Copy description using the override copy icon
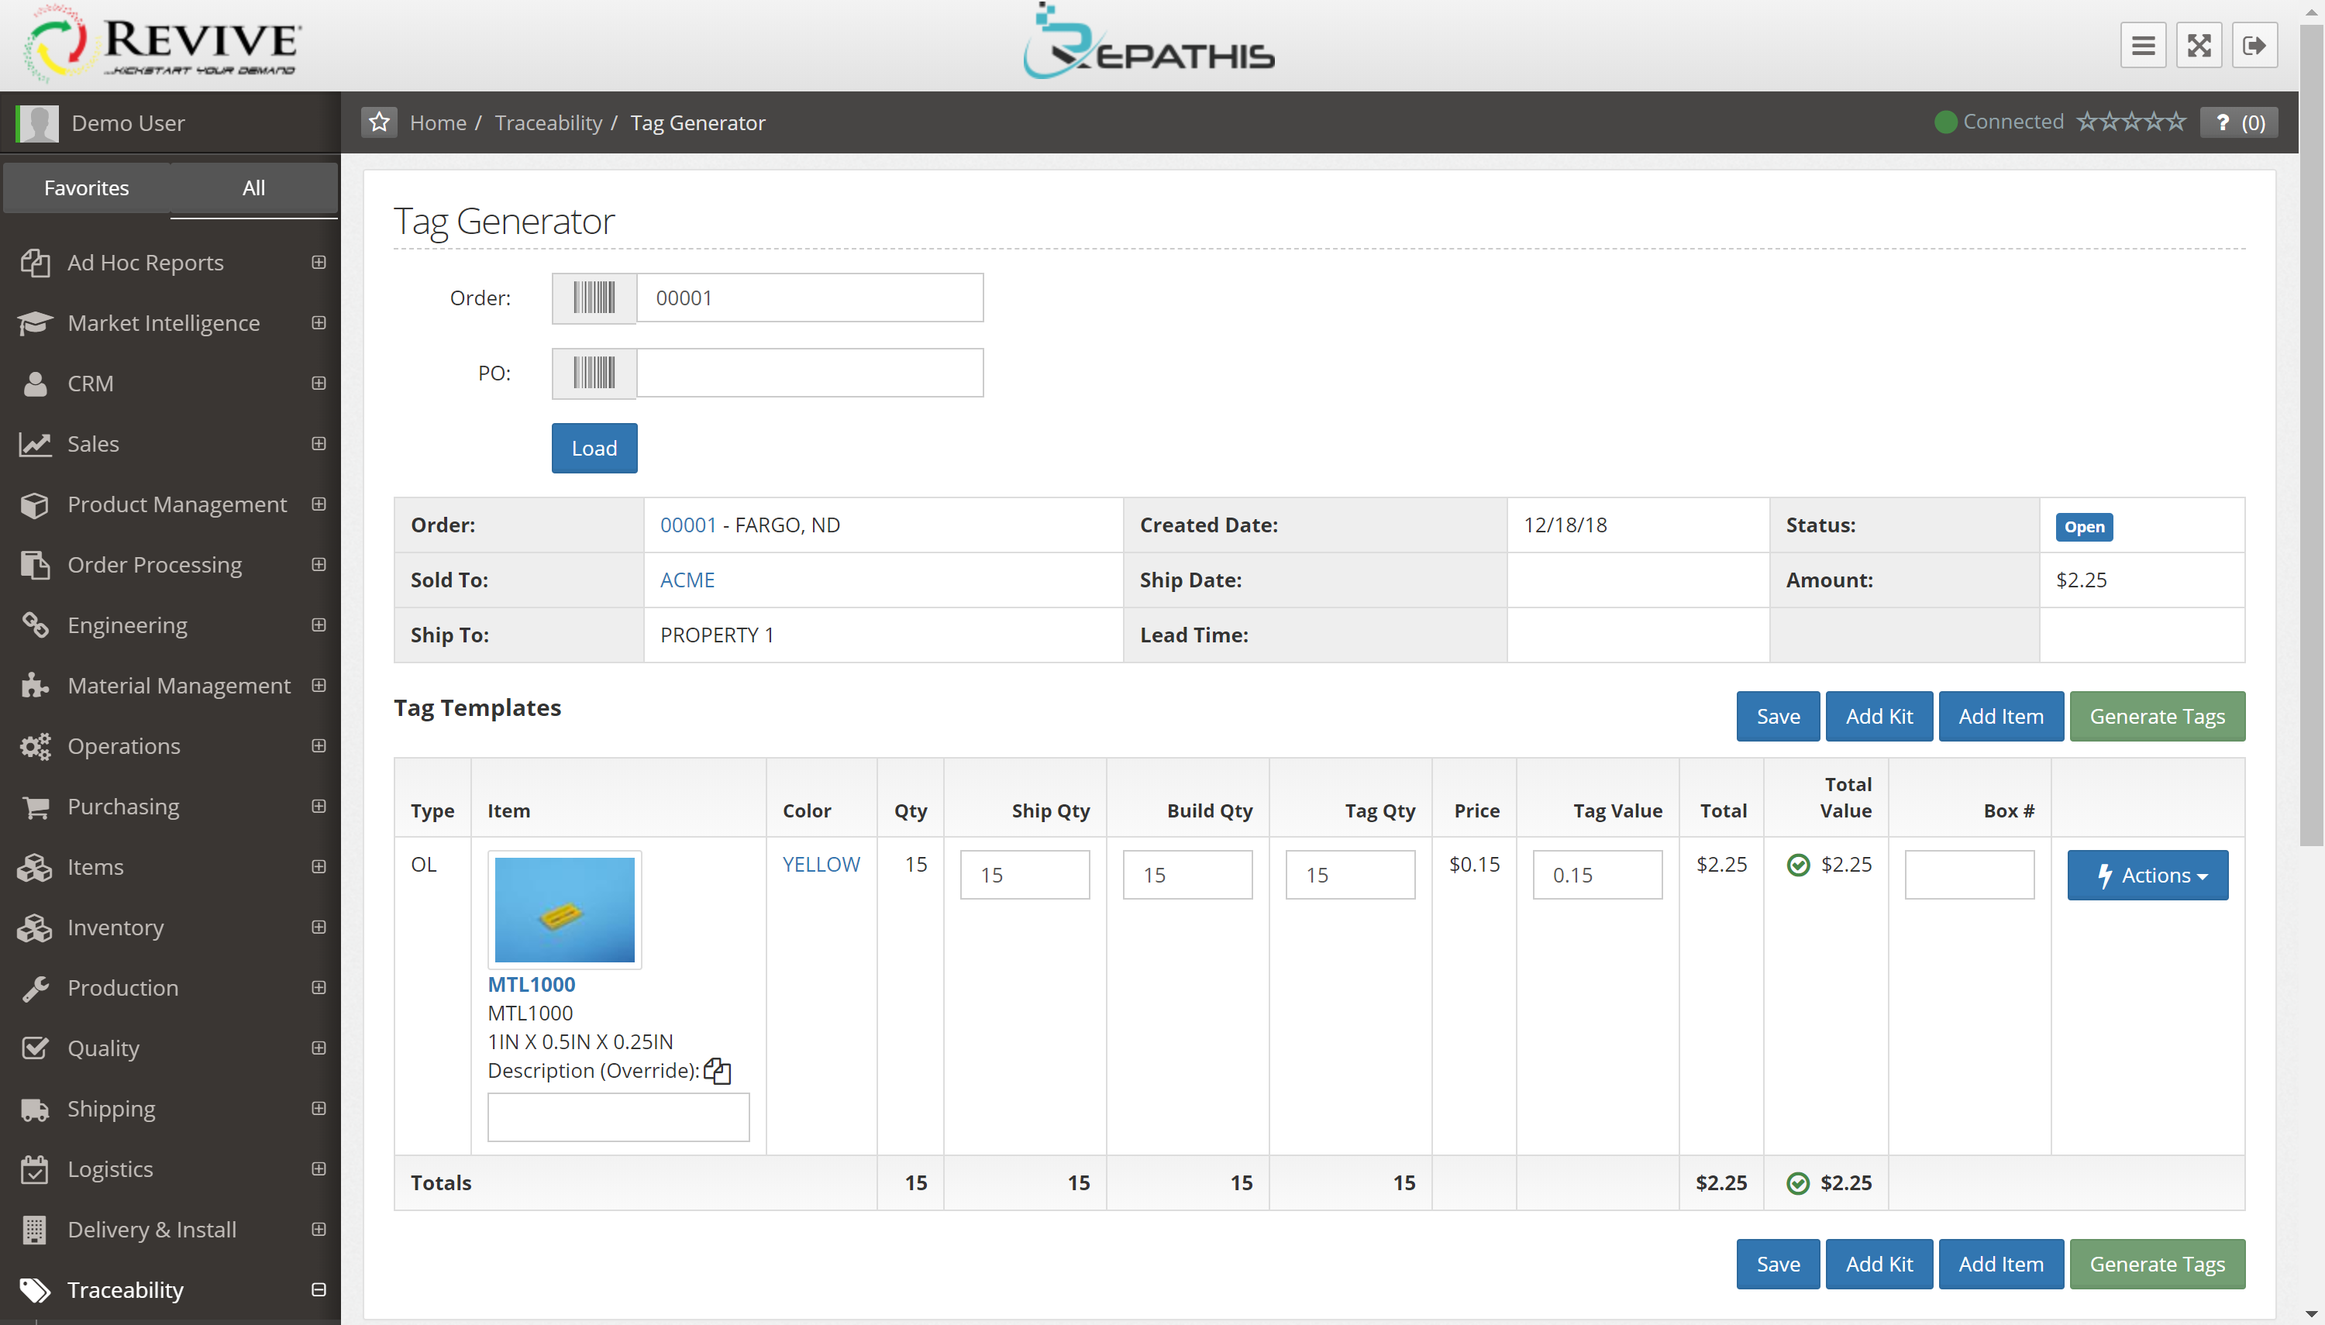Screen dimensions: 2325x1325 (717, 1071)
